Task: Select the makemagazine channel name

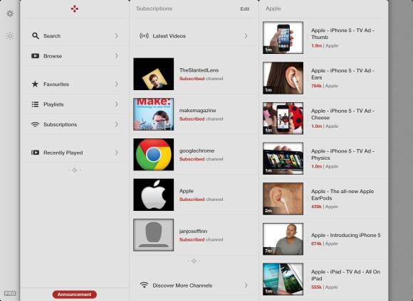Action: click(x=197, y=111)
